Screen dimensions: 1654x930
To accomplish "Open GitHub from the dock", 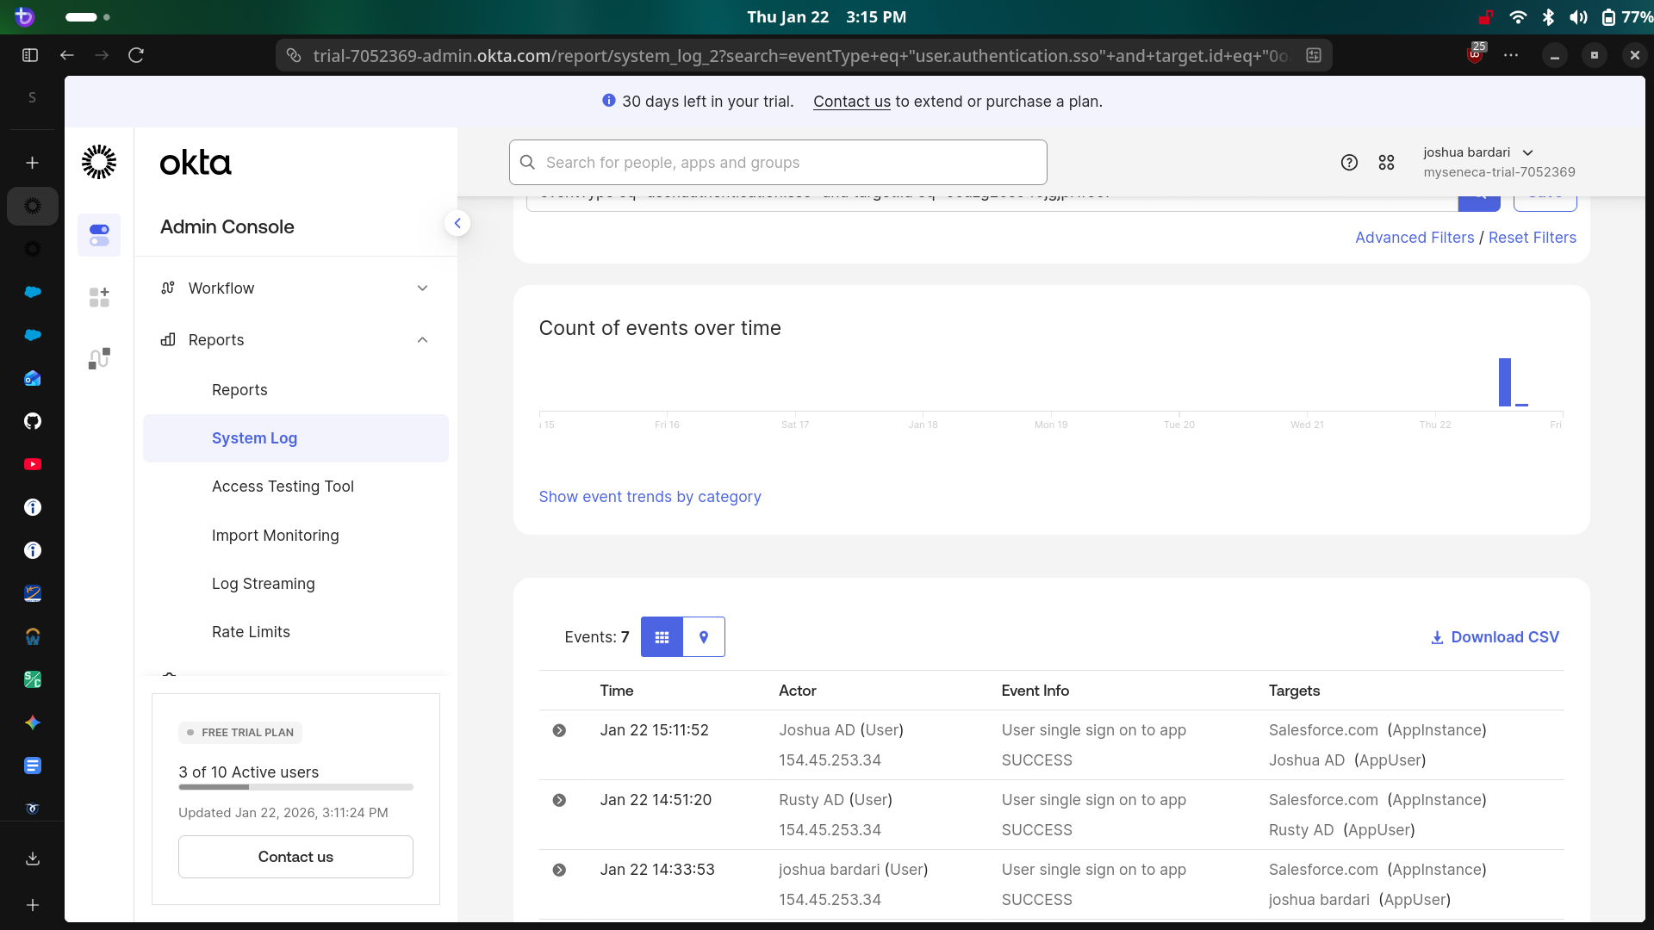I will [x=32, y=421].
